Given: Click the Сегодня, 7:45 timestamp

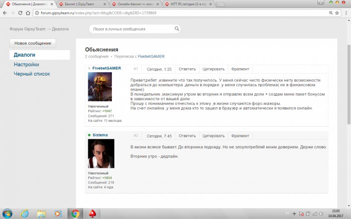Looking at the screenshot, I should (159, 136).
